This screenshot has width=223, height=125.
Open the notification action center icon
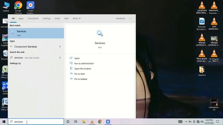coord(217,122)
